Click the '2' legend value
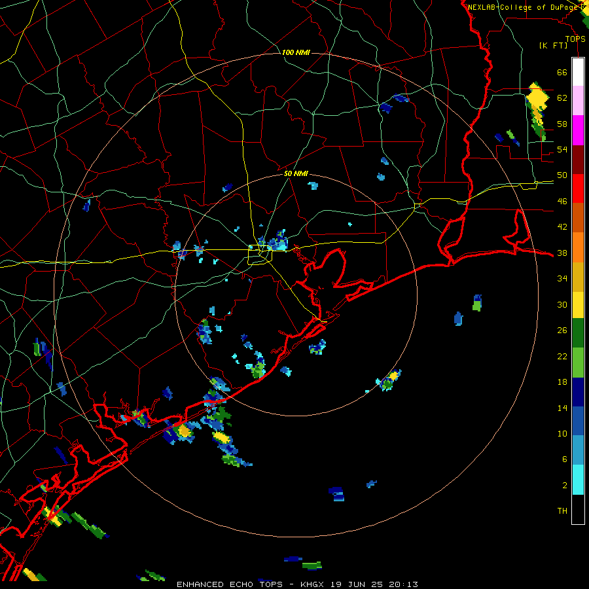The width and height of the screenshot is (589, 589). point(565,486)
